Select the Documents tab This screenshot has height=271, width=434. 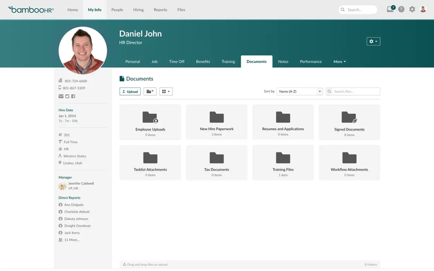point(256,62)
